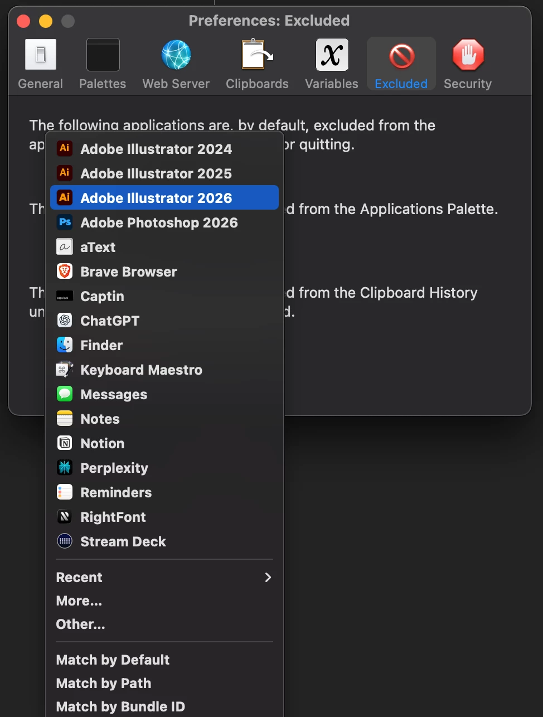The image size is (543, 717).
Task: Pick Notion from the list
Action: pyautogui.click(x=164, y=443)
